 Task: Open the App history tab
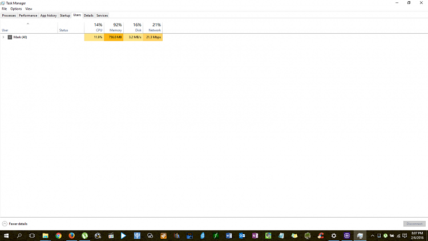[49, 15]
